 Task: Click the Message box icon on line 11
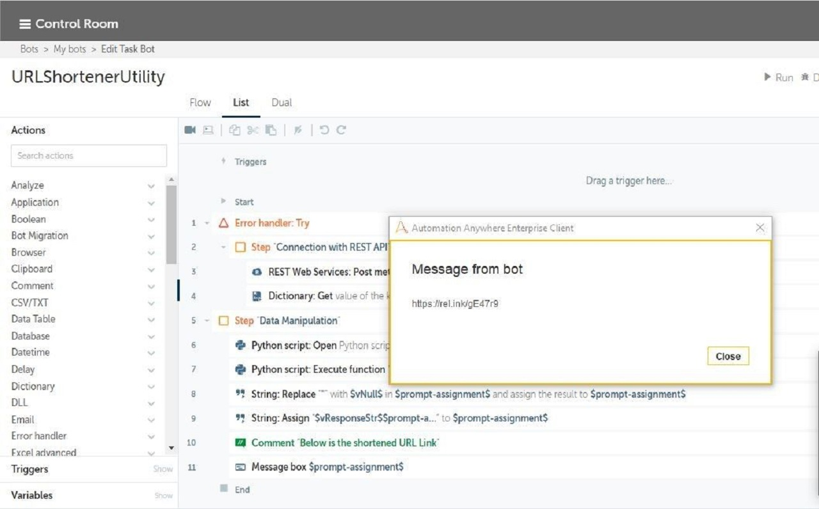pyautogui.click(x=241, y=467)
